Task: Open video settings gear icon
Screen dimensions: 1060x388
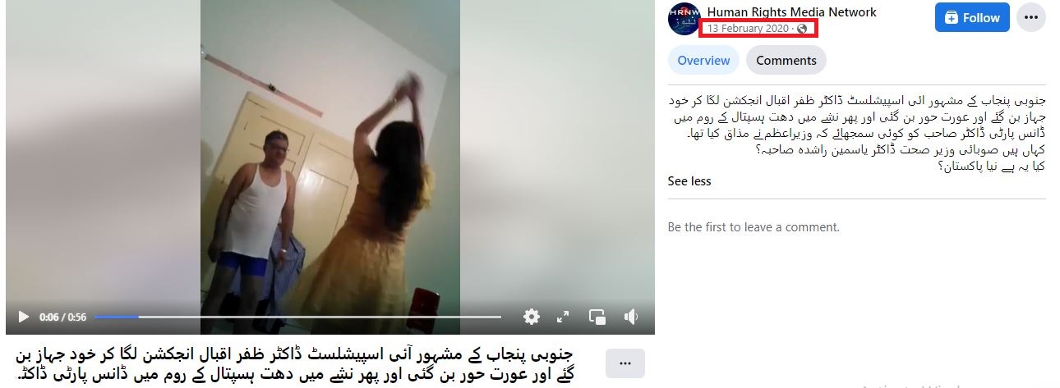Action: tap(532, 317)
